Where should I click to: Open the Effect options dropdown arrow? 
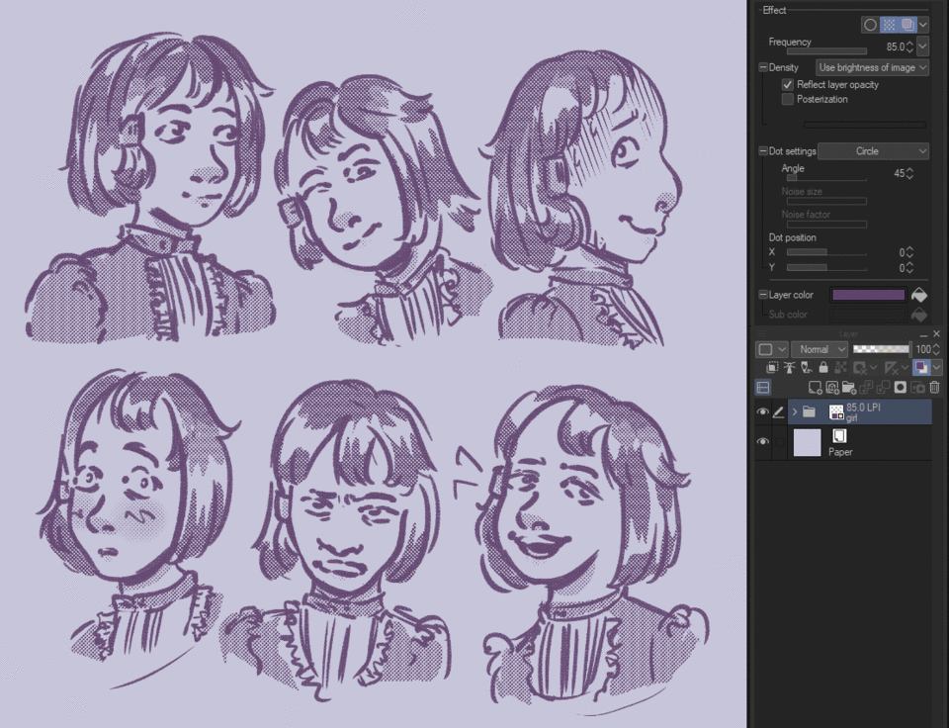[x=923, y=25]
